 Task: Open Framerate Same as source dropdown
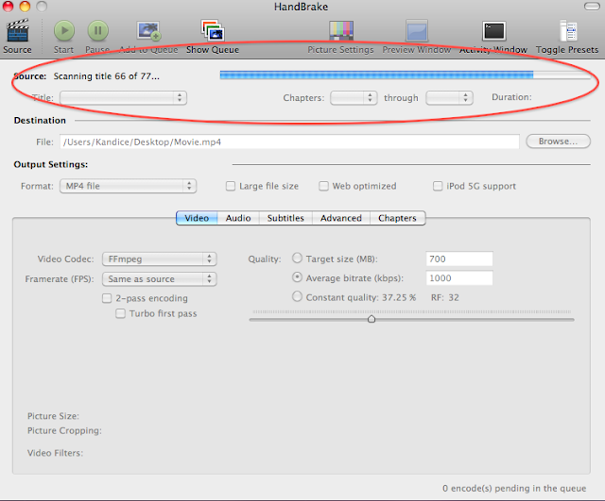click(x=160, y=278)
